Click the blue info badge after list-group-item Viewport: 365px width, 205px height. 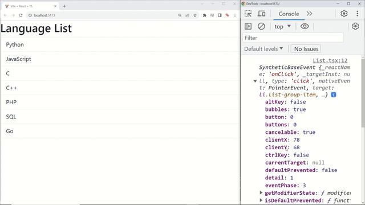(334, 95)
